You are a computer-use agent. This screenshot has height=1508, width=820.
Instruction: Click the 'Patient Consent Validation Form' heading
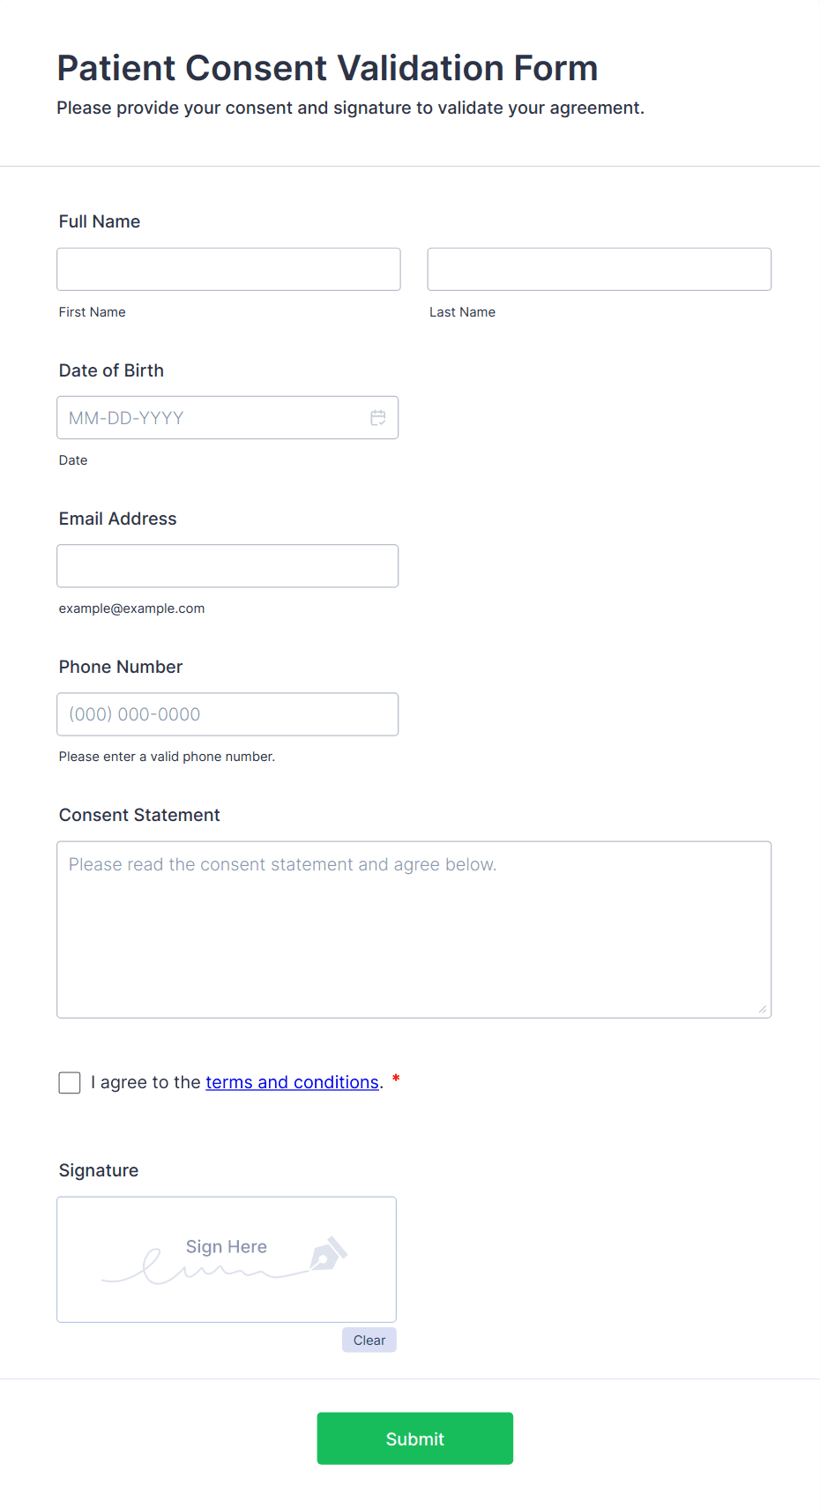(327, 68)
